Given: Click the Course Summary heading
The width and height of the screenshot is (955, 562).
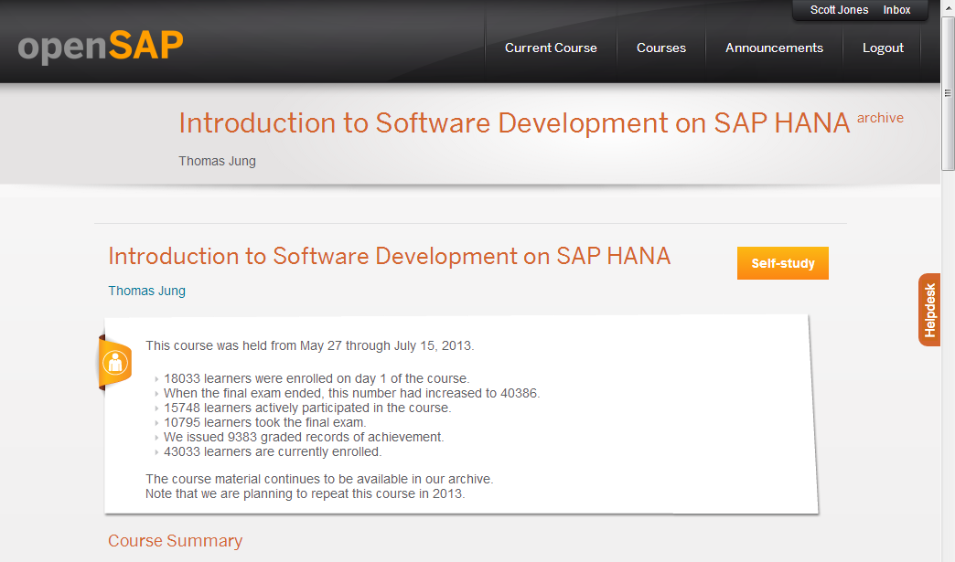Looking at the screenshot, I should pyautogui.click(x=176, y=541).
